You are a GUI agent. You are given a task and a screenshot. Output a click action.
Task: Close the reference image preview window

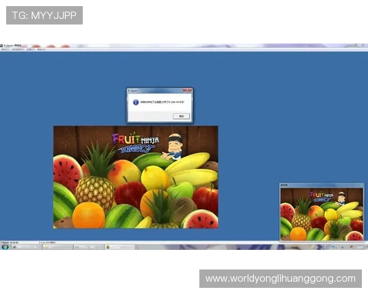(x=361, y=185)
